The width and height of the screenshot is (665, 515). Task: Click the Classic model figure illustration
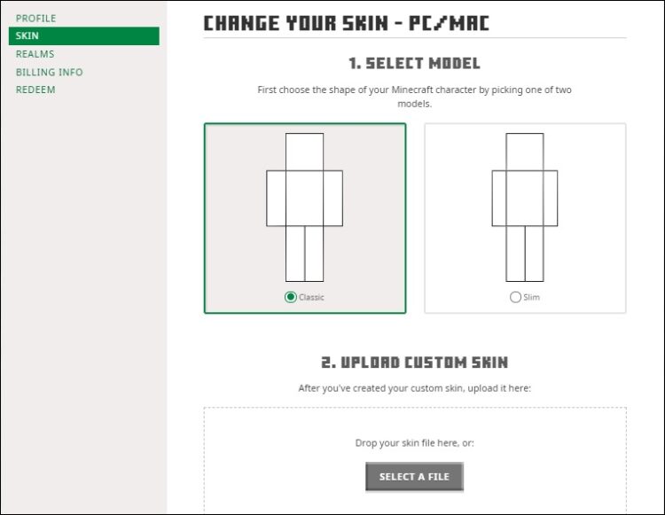[x=304, y=207]
